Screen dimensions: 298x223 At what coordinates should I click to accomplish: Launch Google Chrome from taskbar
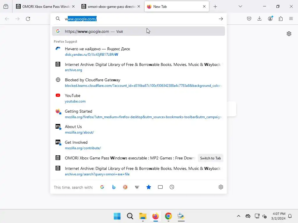coord(168,216)
